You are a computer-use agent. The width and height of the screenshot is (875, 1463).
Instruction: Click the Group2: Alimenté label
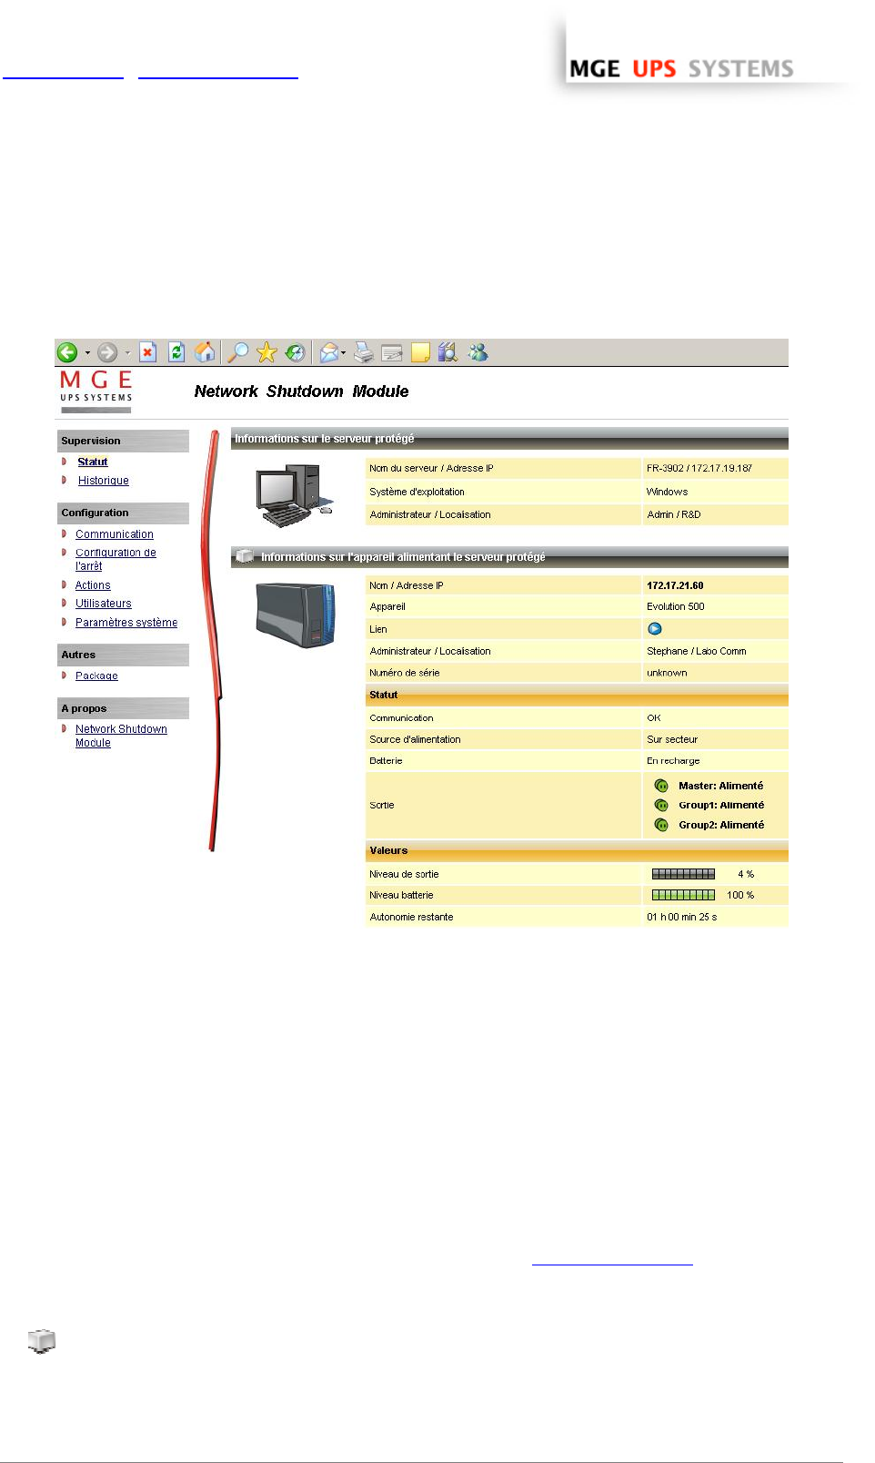click(x=721, y=825)
